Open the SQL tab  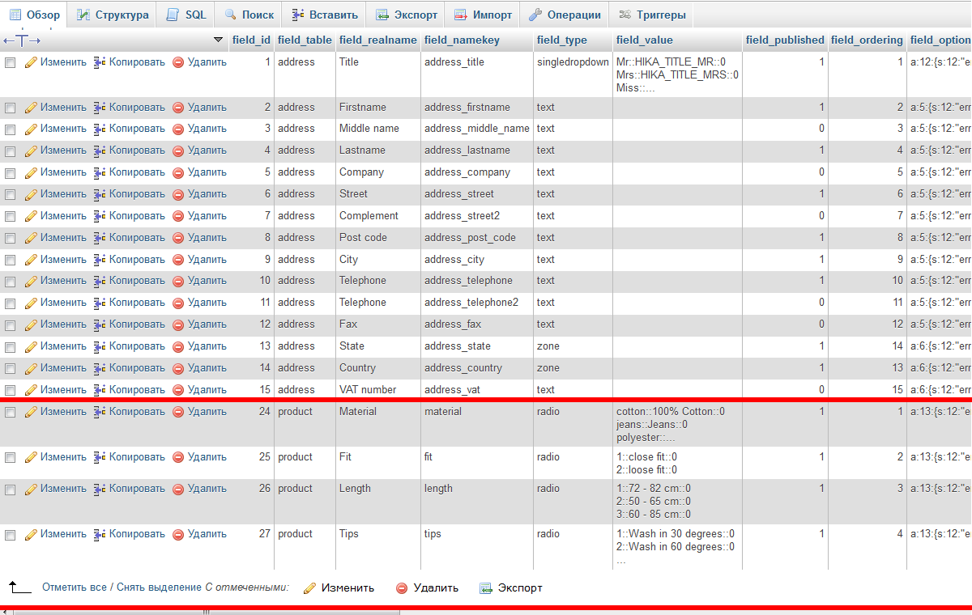click(x=186, y=15)
